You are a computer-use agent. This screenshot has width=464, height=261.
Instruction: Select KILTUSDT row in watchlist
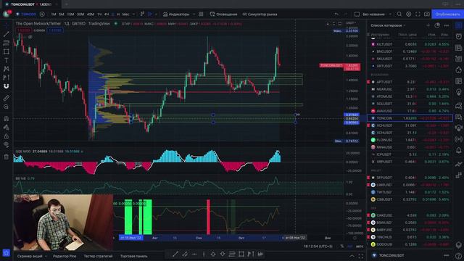coord(410,44)
